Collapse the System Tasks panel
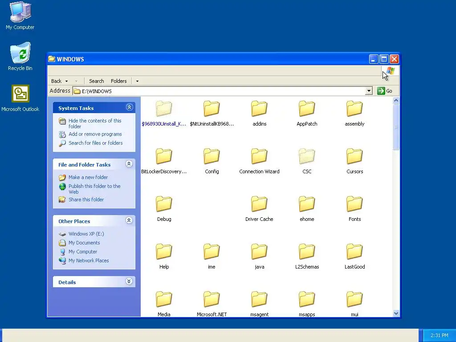456x342 pixels. [x=129, y=107]
